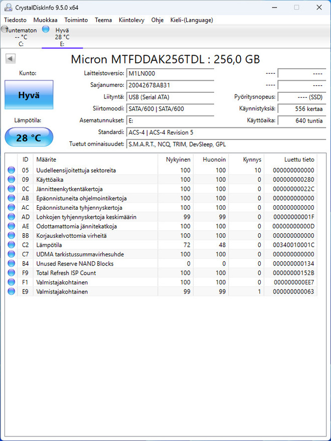Click the supported features field
Viewport: 331px width, 441px height.
pyautogui.click(x=226, y=144)
